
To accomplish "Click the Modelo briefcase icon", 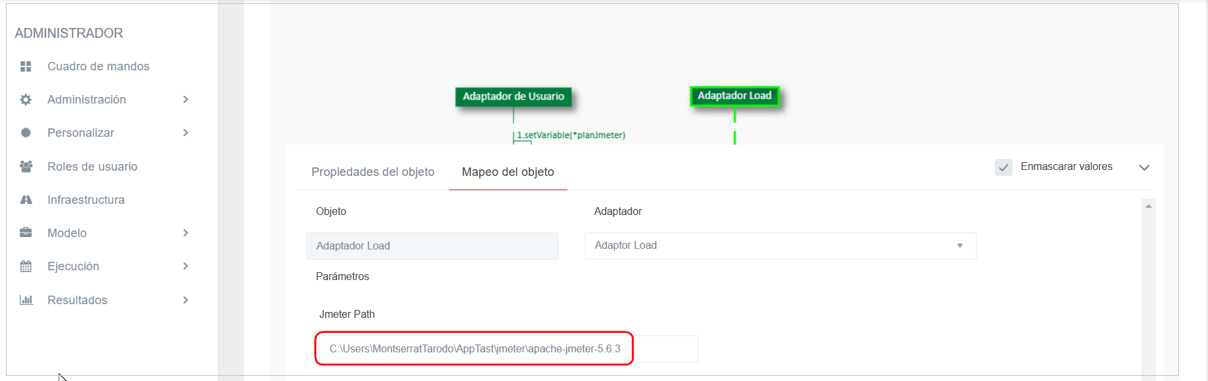I will (26, 233).
